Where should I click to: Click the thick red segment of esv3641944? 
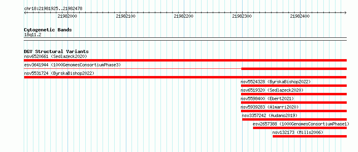[x=294, y=69]
